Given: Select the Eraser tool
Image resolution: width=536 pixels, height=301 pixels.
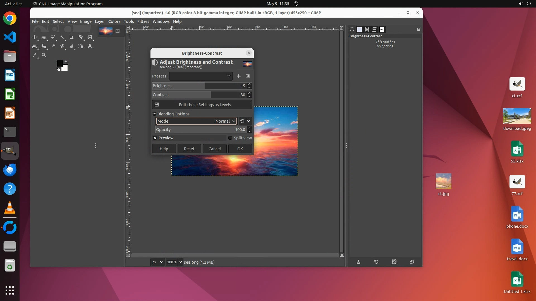Looking at the screenshot, I should coord(53,46).
